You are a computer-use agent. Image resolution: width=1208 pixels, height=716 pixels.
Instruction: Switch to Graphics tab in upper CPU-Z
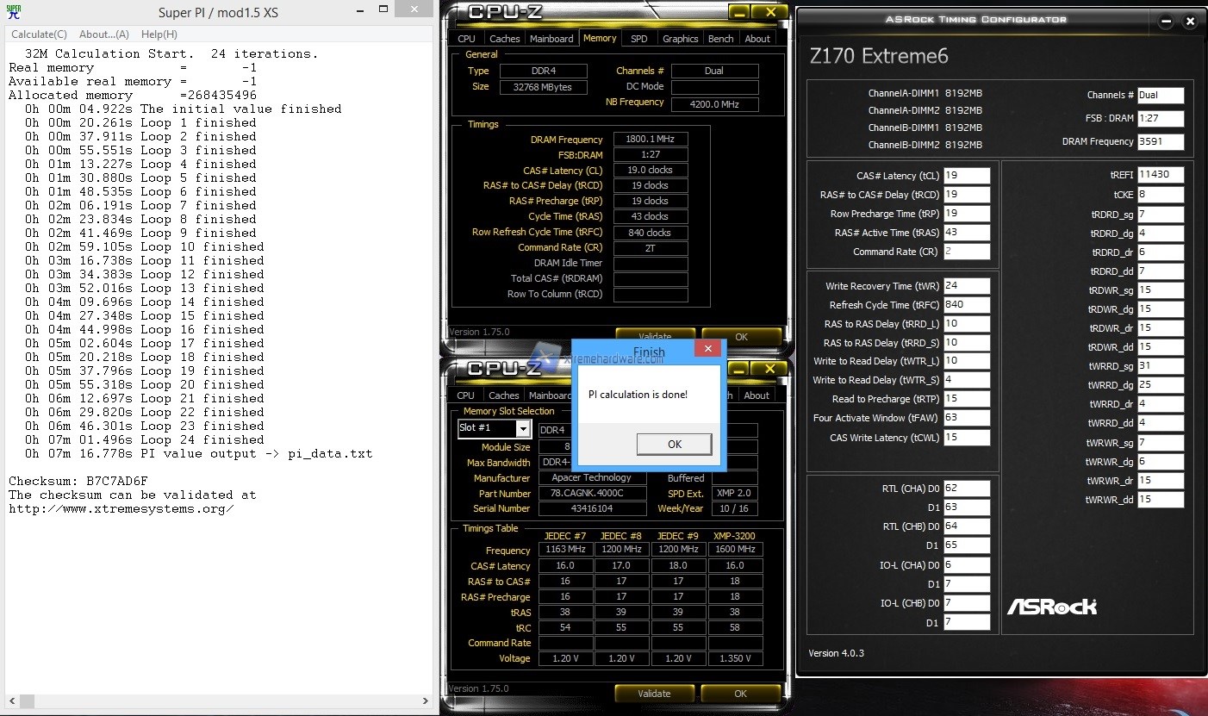click(x=680, y=39)
